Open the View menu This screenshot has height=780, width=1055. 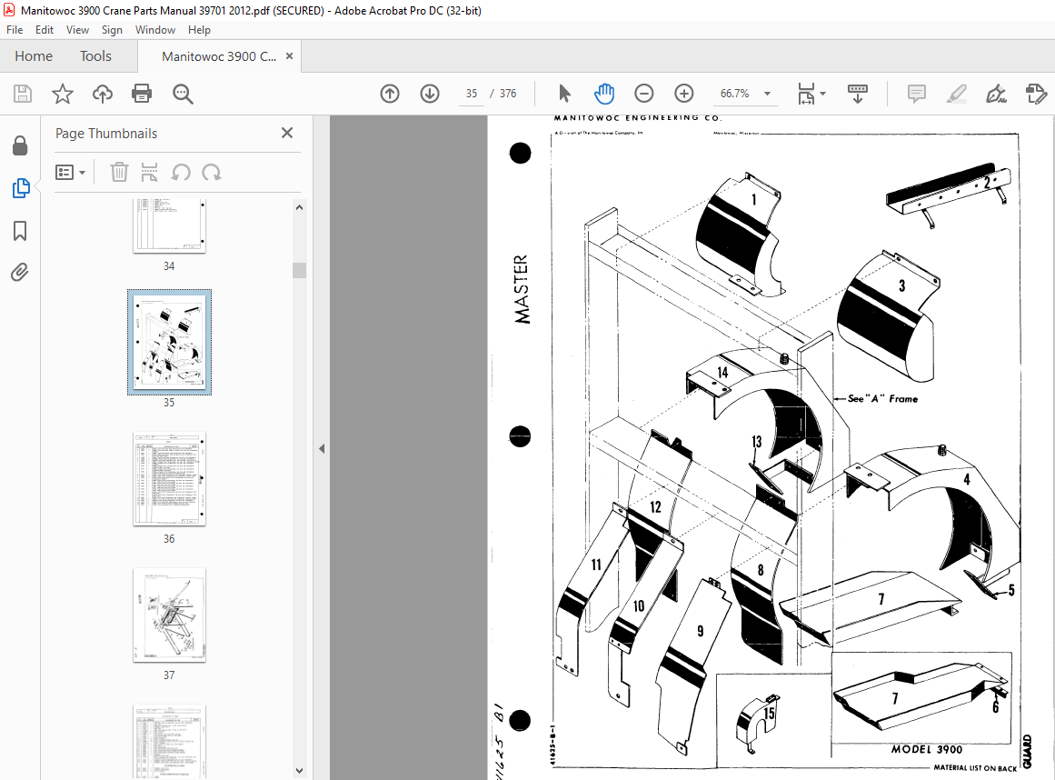[x=77, y=30]
